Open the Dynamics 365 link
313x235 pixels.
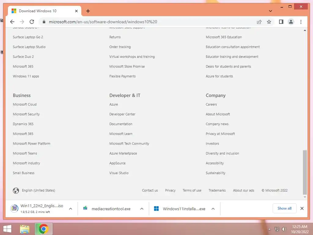click(x=23, y=124)
